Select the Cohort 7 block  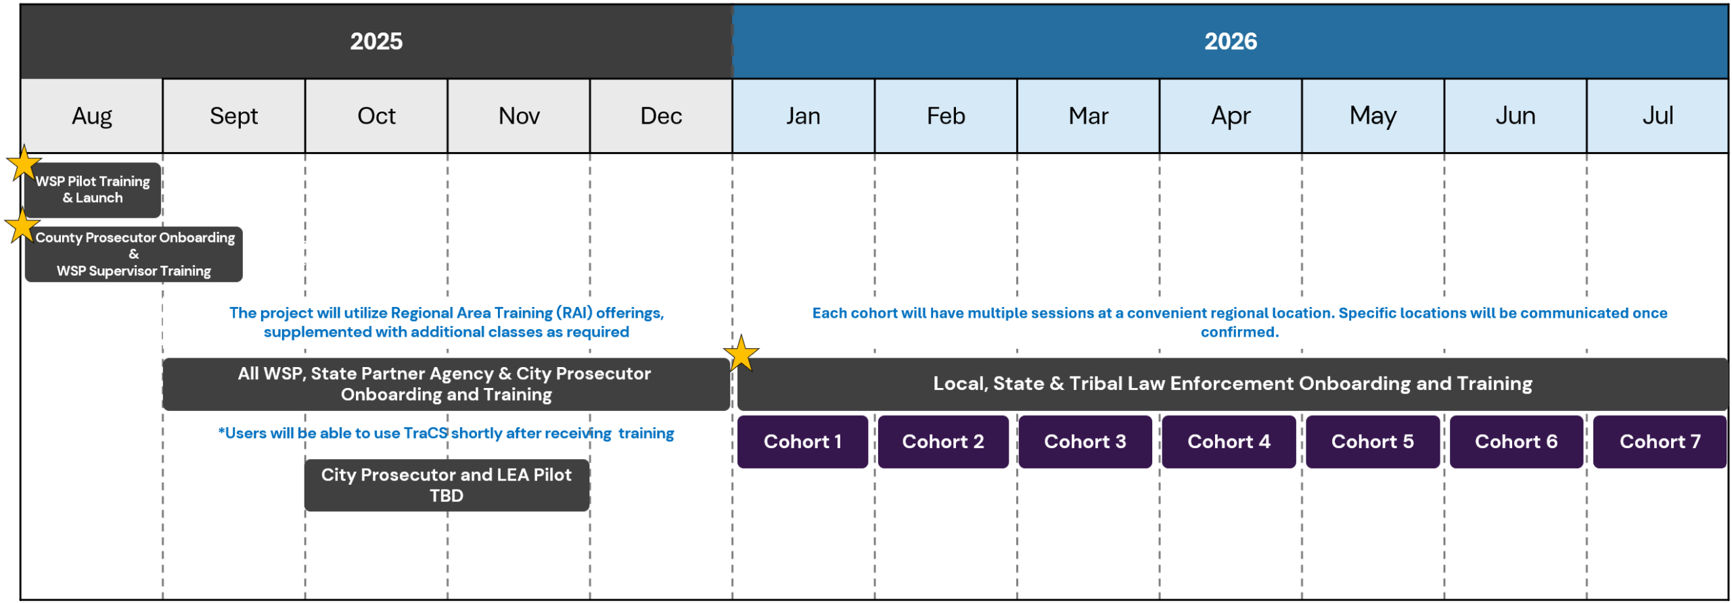1659,441
